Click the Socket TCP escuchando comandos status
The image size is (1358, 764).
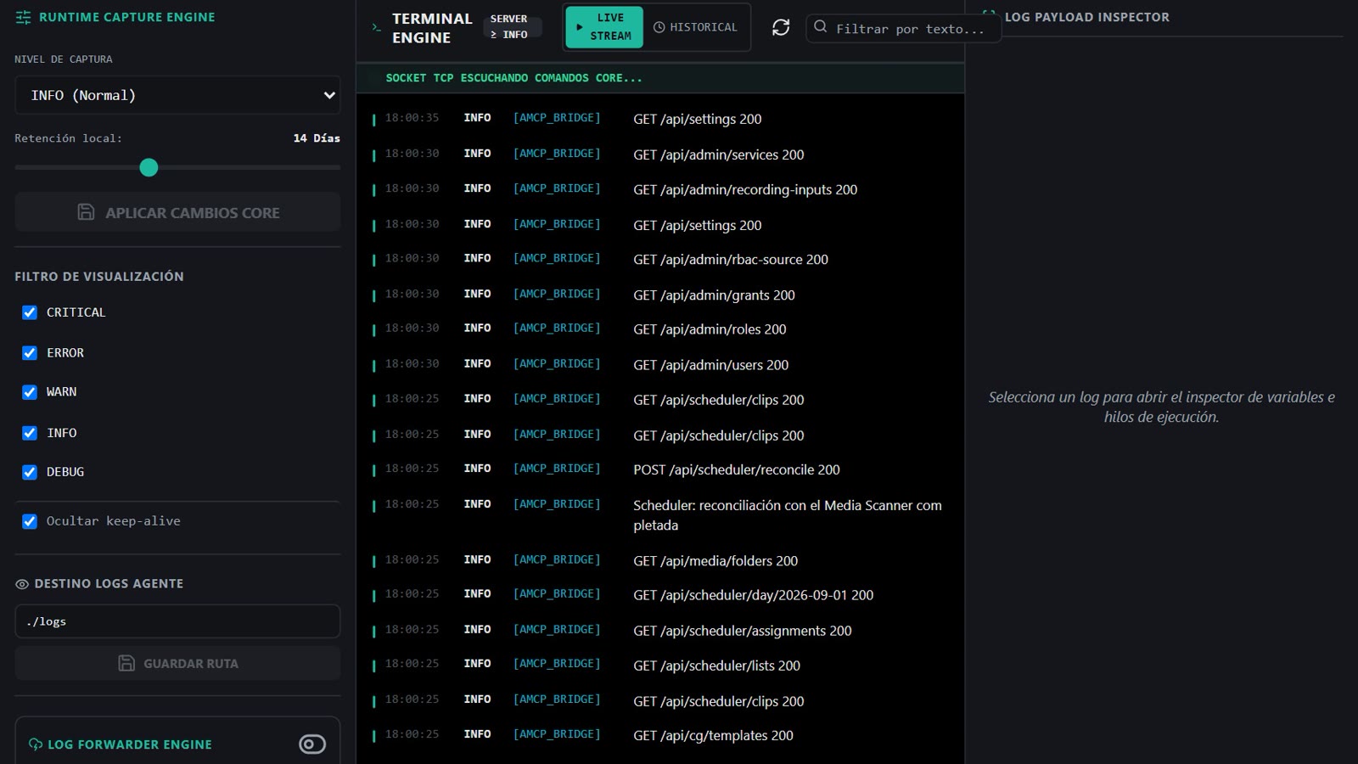click(x=513, y=78)
